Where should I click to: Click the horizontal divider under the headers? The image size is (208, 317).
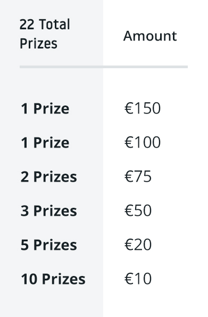[104, 67]
